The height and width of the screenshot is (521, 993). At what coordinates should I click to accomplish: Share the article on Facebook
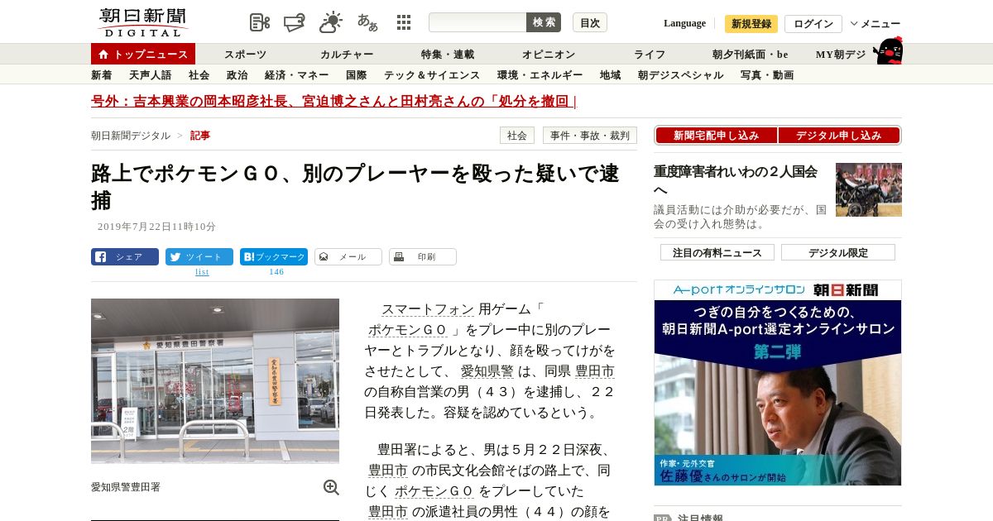pos(125,256)
